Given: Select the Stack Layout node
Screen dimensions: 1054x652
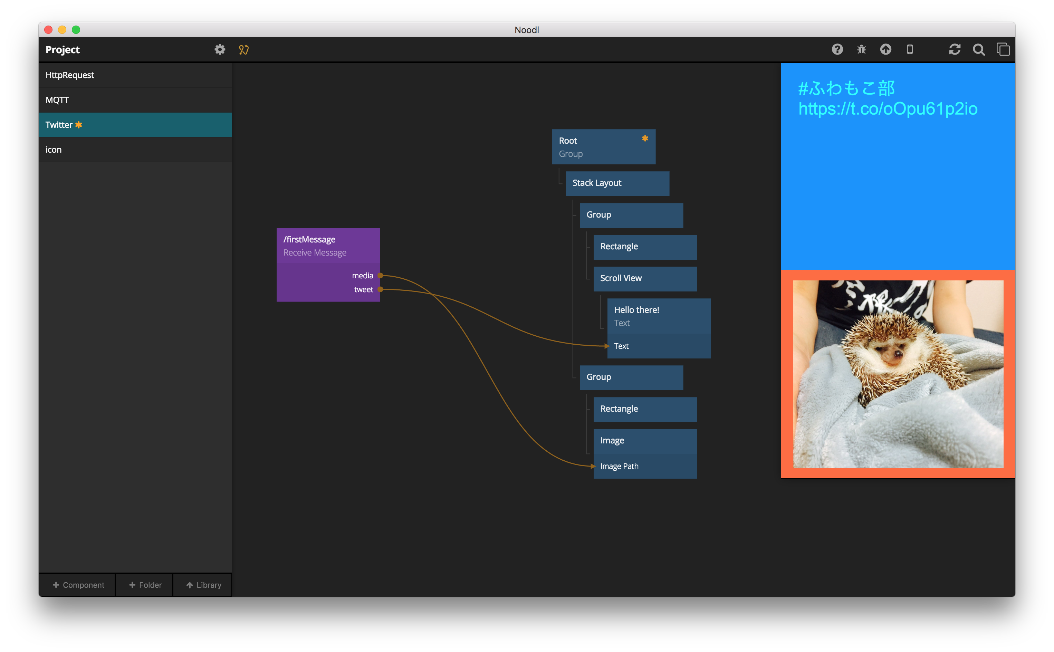Looking at the screenshot, I should click(x=617, y=183).
